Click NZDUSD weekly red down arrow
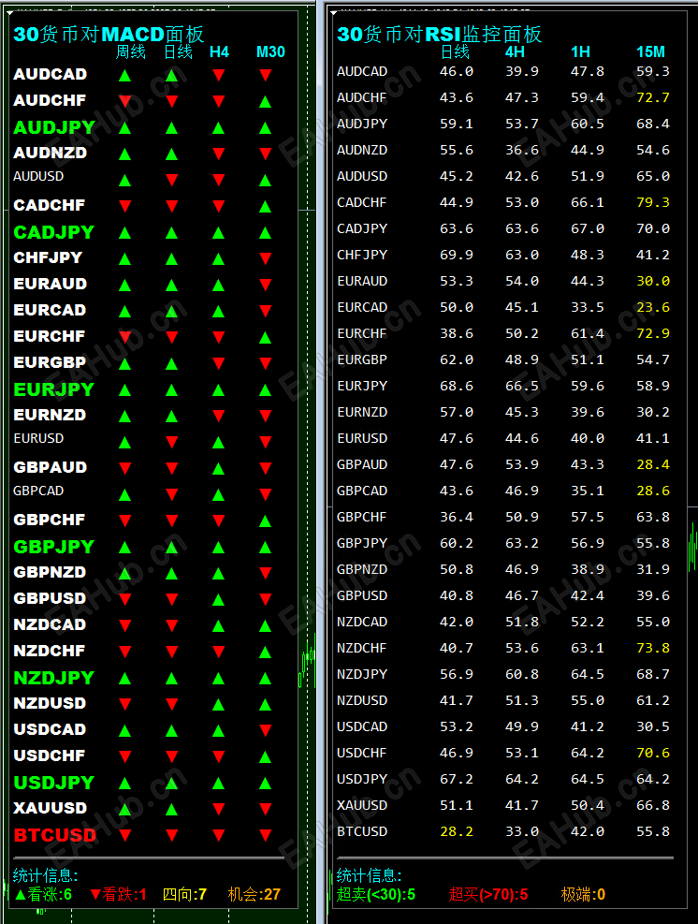This screenshot has height=924, width=698. [x=124, y=704]
